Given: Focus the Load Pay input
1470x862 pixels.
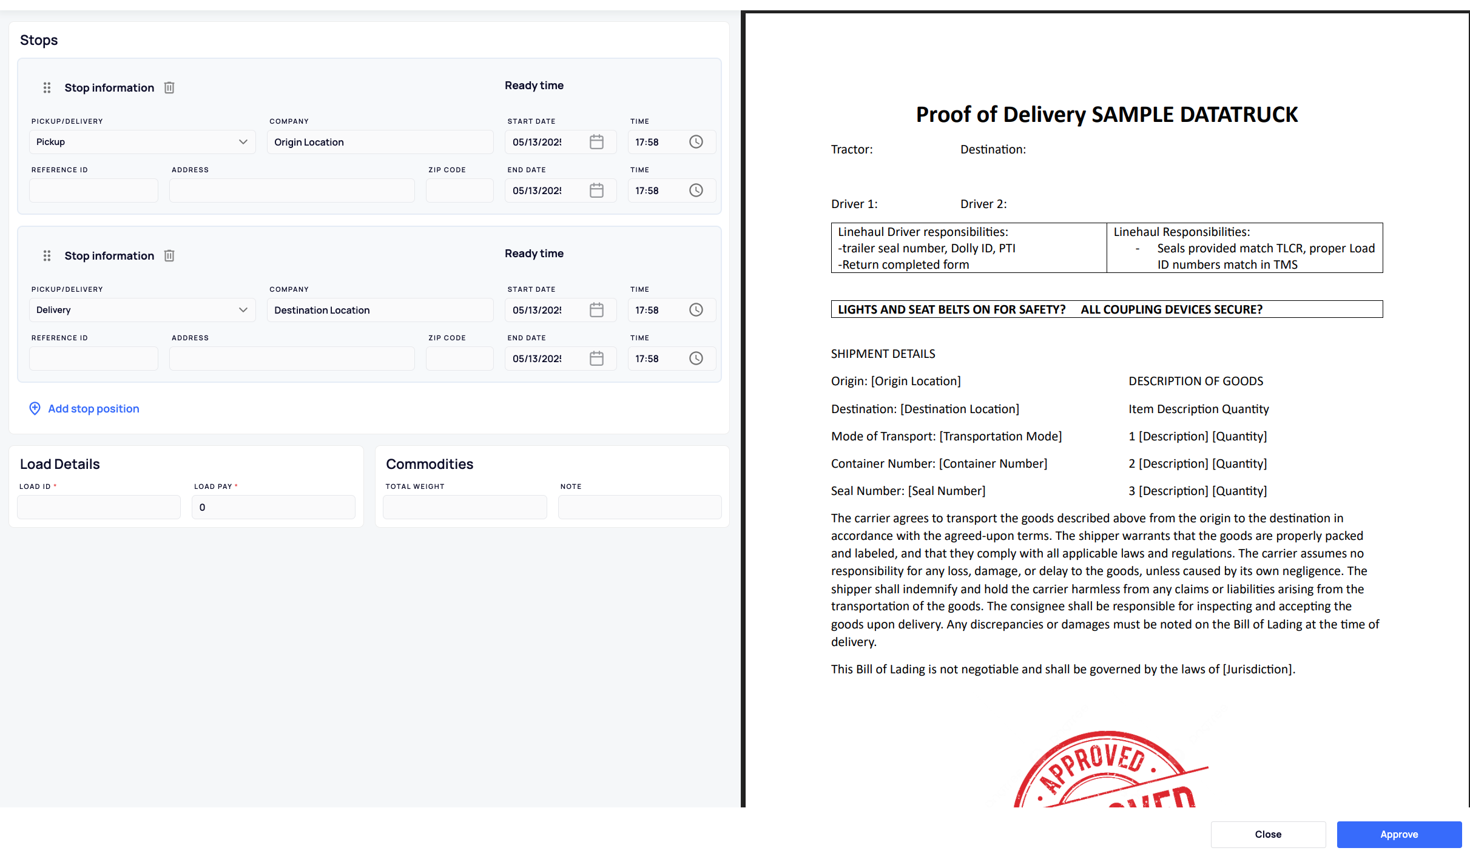Looking at the screenshot, I should [274, 507].
